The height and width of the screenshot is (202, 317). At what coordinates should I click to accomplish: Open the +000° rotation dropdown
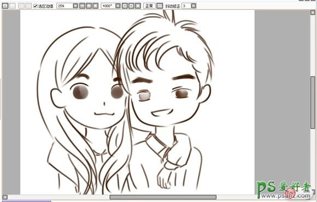click(118, 5)
